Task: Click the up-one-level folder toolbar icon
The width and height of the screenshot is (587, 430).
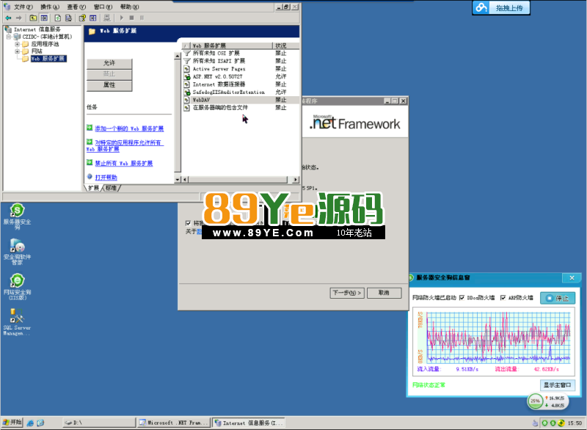Action: 33,18
